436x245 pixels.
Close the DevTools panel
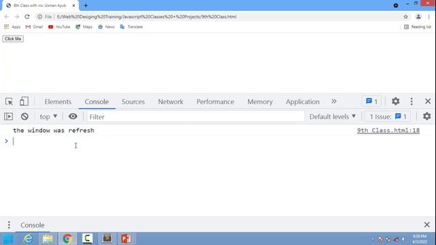pos(428,101)
